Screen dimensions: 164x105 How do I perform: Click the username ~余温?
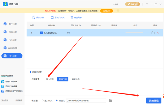[115, 4]
